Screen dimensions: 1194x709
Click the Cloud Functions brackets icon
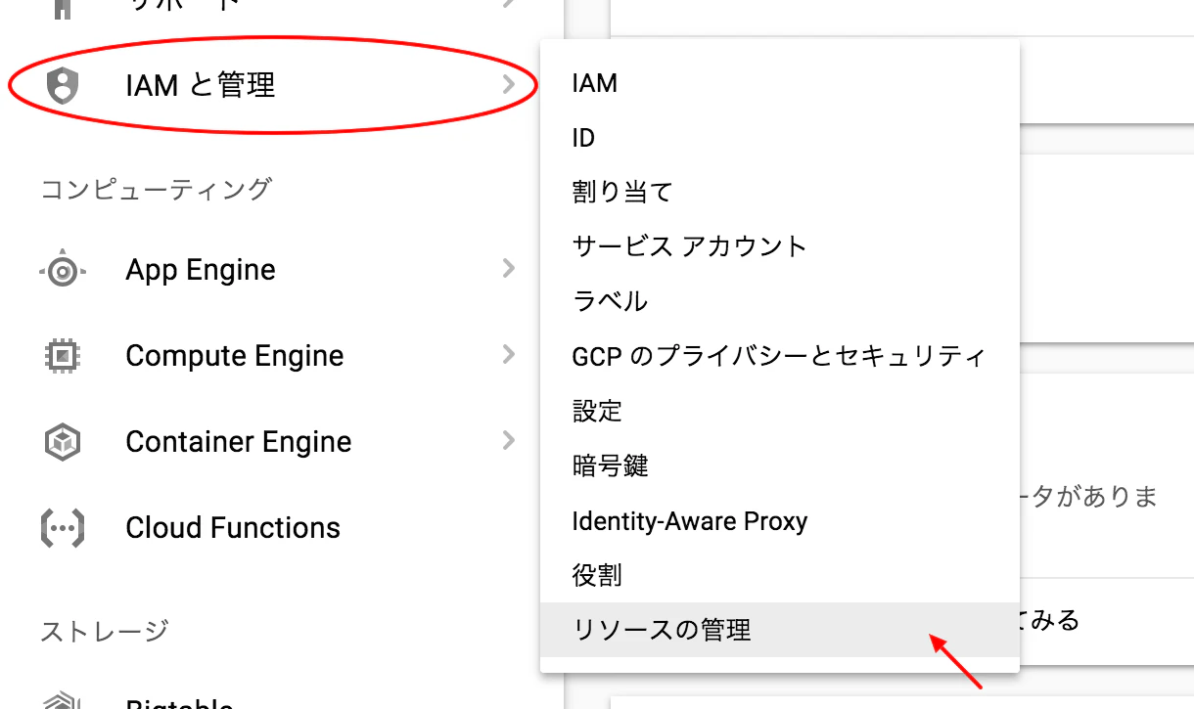point(61,527)
